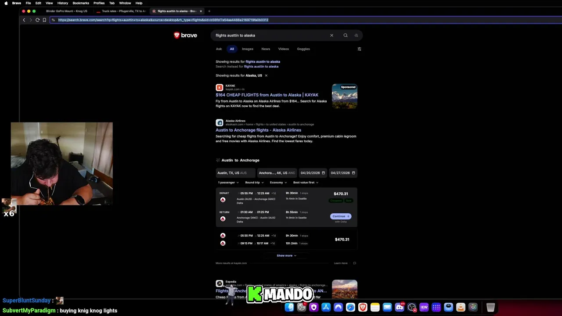Open OBS from the dock
This screenshot has width=562, height=316.
412,307
